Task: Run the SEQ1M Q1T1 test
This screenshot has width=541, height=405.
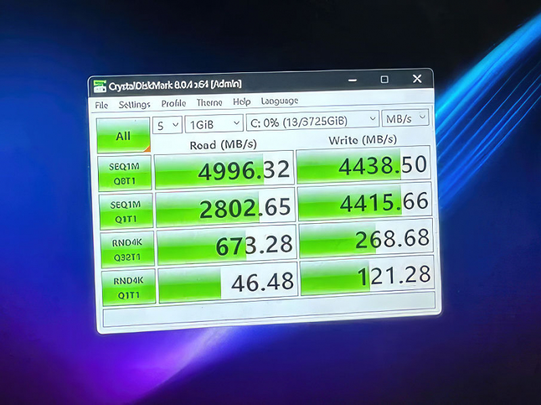Action: 126,210
